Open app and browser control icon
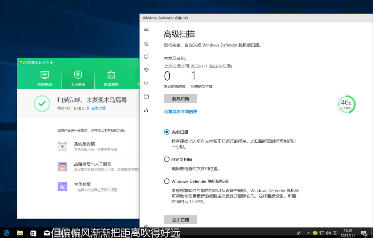Screen dimensions: 373x238 pos(146,97)
